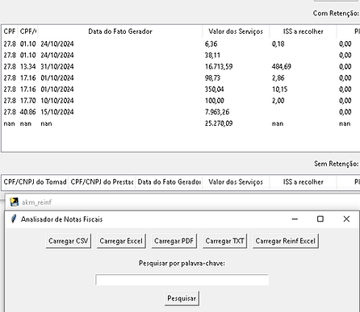Focus the palavra-chave search field
The image size is (360, 312).
pyautogui.click(x=182, y=280)
